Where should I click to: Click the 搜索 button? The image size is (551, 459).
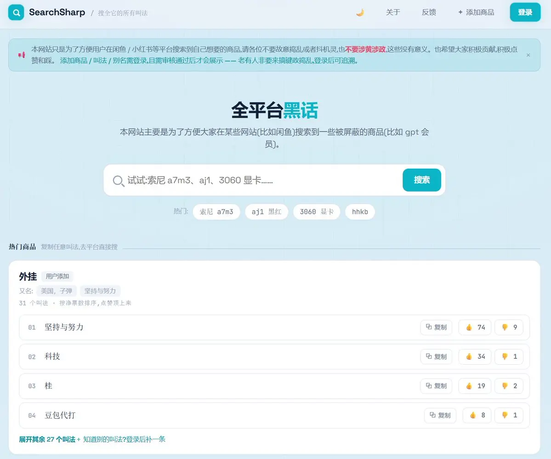pyautogui.click(x=422, y=180)
